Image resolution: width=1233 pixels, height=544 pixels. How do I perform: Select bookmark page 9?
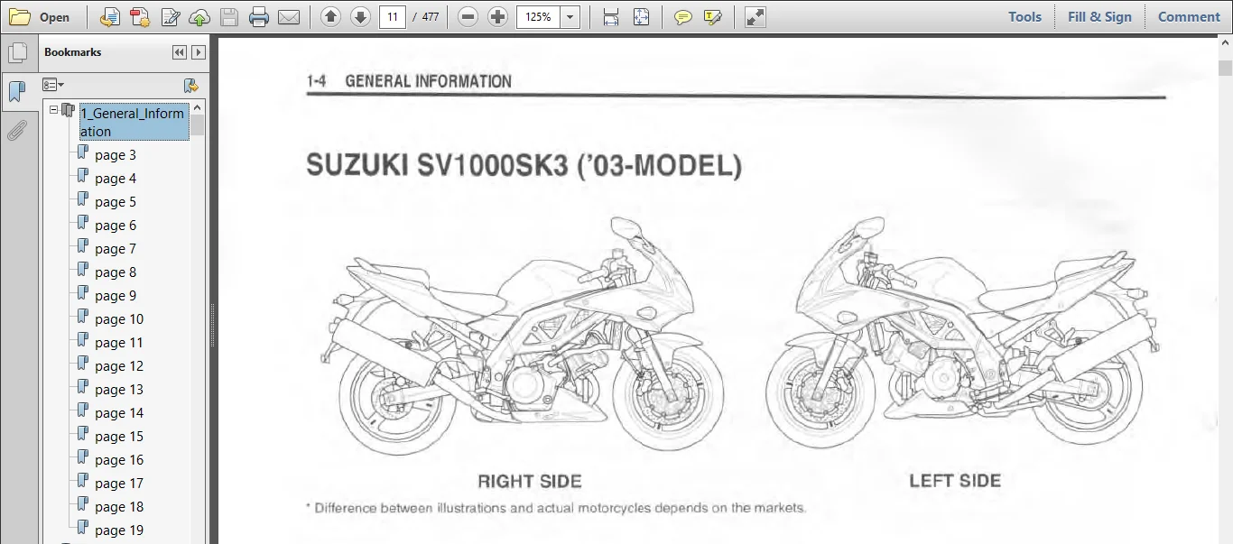coord(116,296)
